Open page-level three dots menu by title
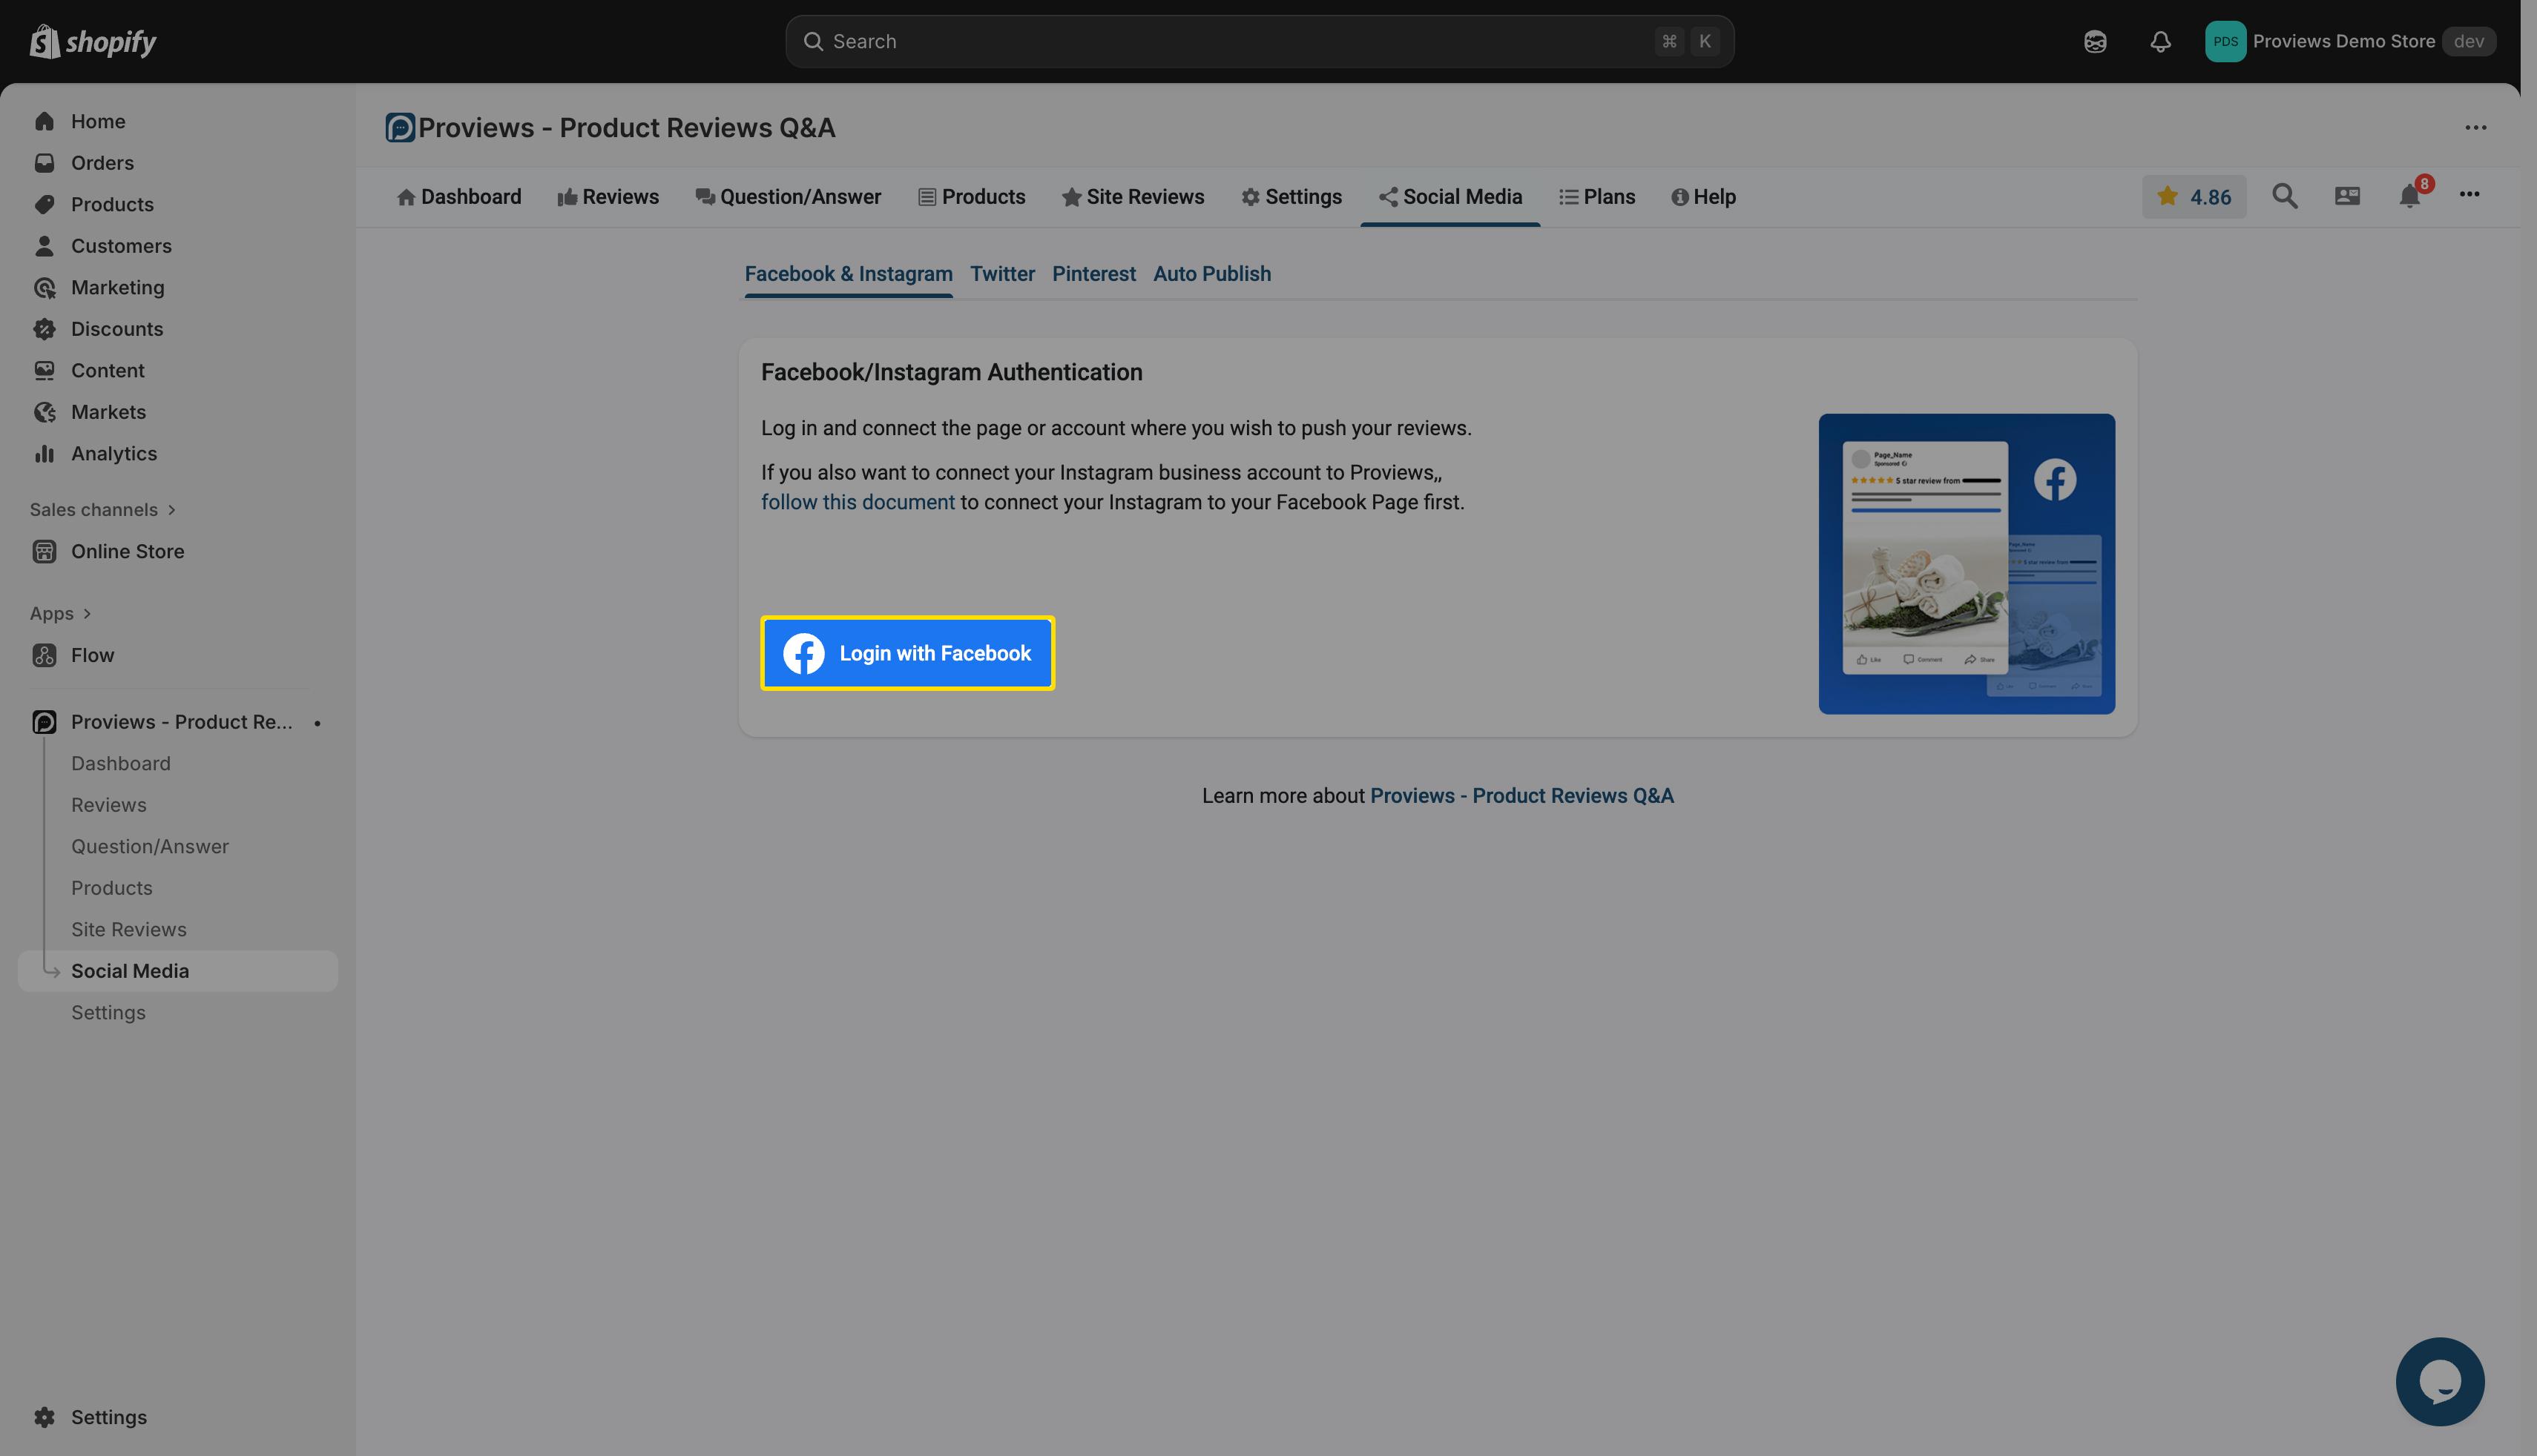Viewport: 2537px width, 1456px height. click(2475, 128)
